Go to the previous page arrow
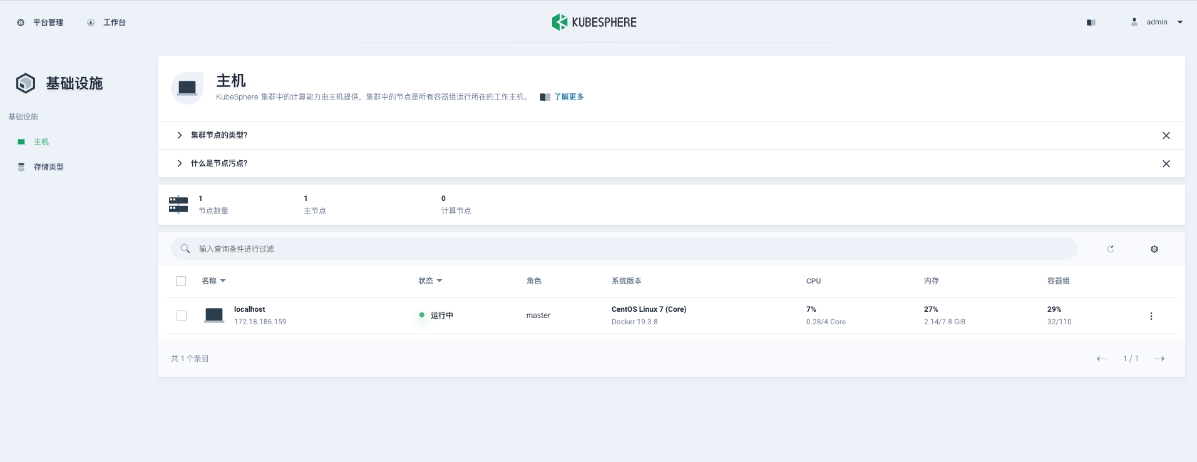Image resolution: width=1197 pixels, height=462 pixels. point(1102,359)
